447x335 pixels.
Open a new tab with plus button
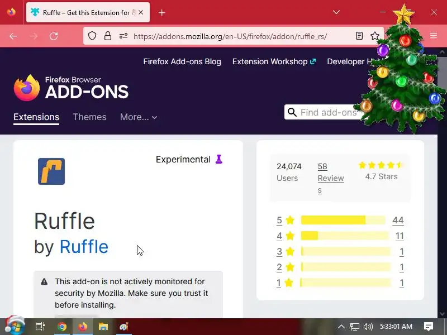click(x=161, y=12)
